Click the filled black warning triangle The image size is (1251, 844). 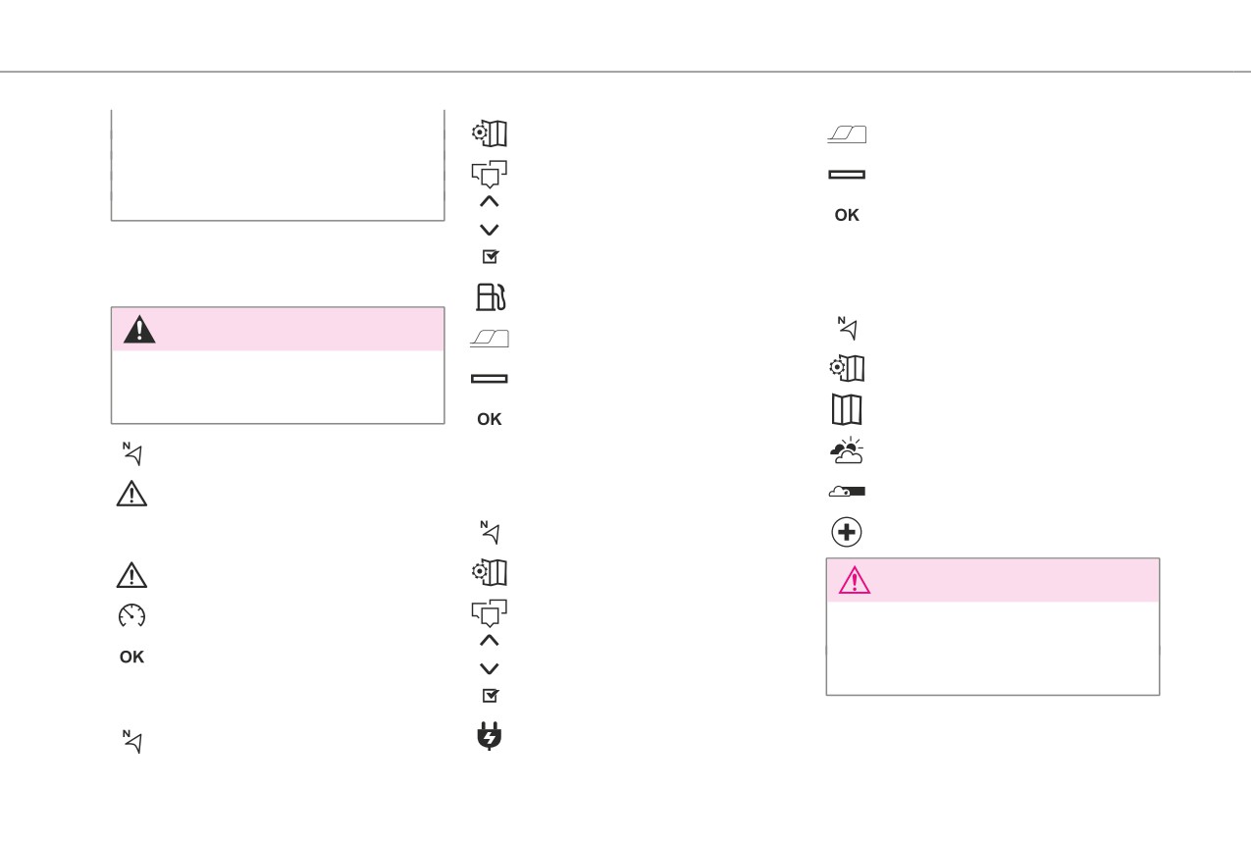point(139,330)
